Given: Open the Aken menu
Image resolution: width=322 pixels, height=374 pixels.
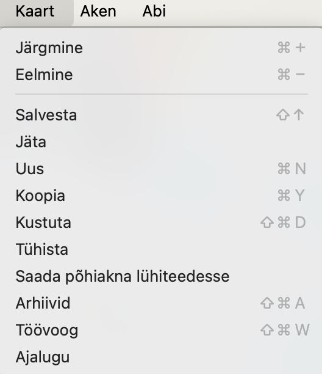Looking at the screenshot, I should [98, 12].
